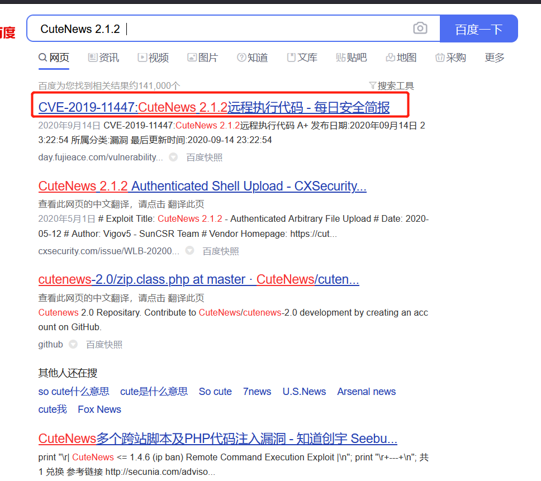Click day.fujieace.com/vulnerability source URL

coord(101,157)
